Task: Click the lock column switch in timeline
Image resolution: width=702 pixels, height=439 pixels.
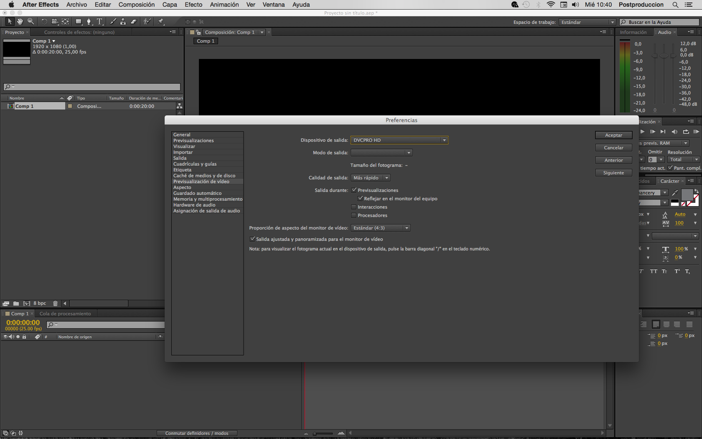Action: [x=24, y=337]
